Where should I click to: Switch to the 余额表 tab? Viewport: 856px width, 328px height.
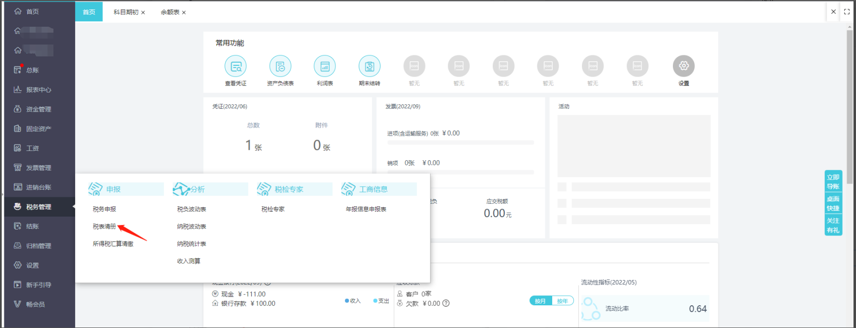pos(170,12)
